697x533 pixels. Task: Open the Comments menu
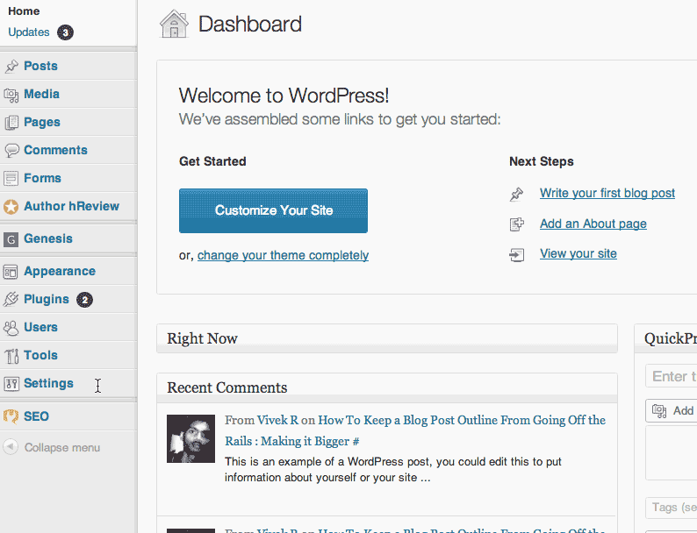click(55, 150)
